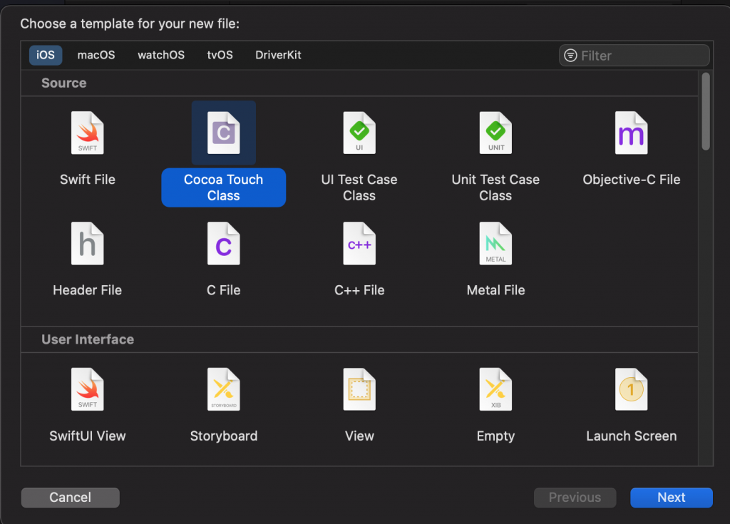Switch to the iOS tab
Screen dimensions: 730x524
[46, 55]
